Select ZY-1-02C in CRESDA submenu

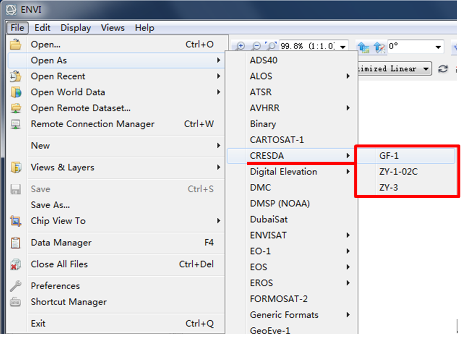[x=406, y=172]
